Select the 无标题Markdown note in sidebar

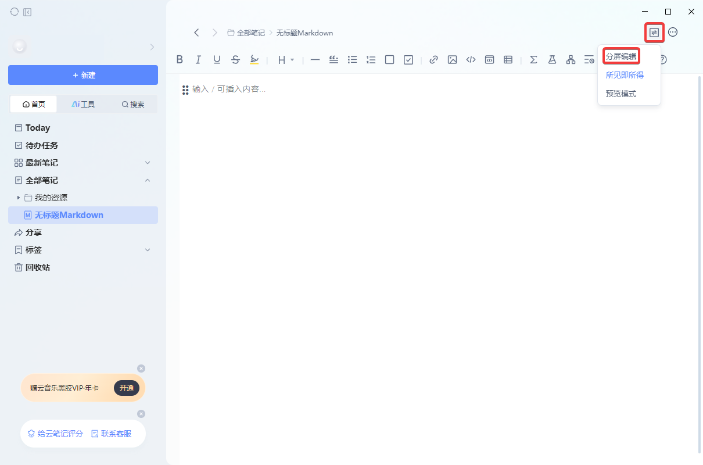83,215
